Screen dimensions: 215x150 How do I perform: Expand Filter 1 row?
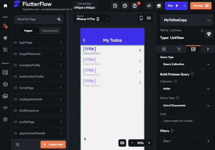pyautogui.click(x=187, y=141)
